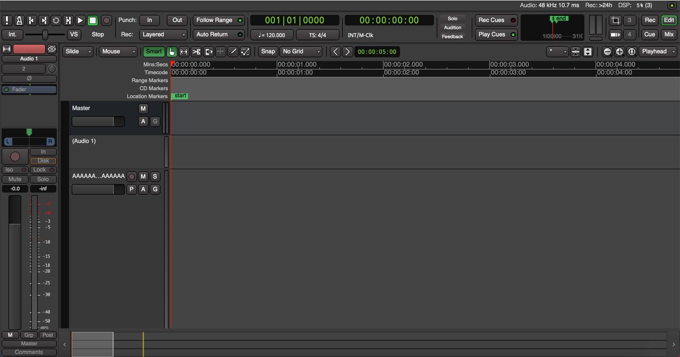Activate the Grab (hand) tool
Screen dimensions: 680x357
172,51
